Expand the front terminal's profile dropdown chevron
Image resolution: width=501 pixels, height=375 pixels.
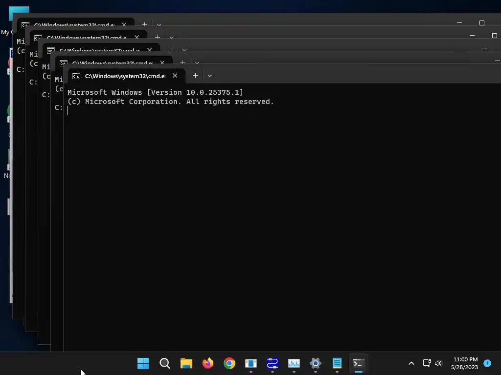[x=209, y=76]
